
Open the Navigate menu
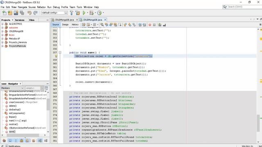tap(23, 7)
